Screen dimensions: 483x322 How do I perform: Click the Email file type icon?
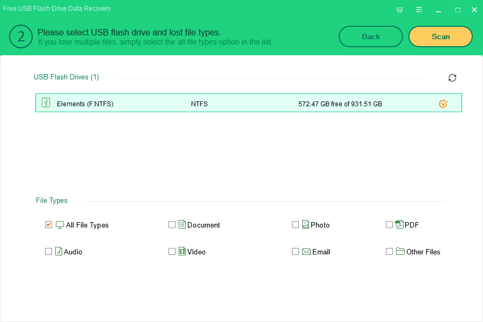(x=305, y=251)
